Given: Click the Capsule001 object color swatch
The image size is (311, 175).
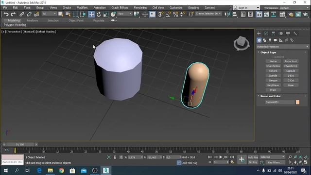Looking at the screenshot, I should pyautogui.click(x=297, y=102).
